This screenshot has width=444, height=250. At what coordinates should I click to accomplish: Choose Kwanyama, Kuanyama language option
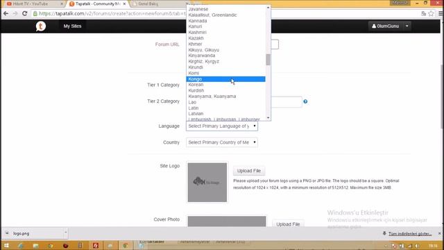pos(225,97)
